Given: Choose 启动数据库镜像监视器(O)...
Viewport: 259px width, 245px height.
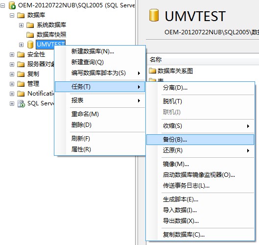Looking at the screenshot, I should coord(200,175).
